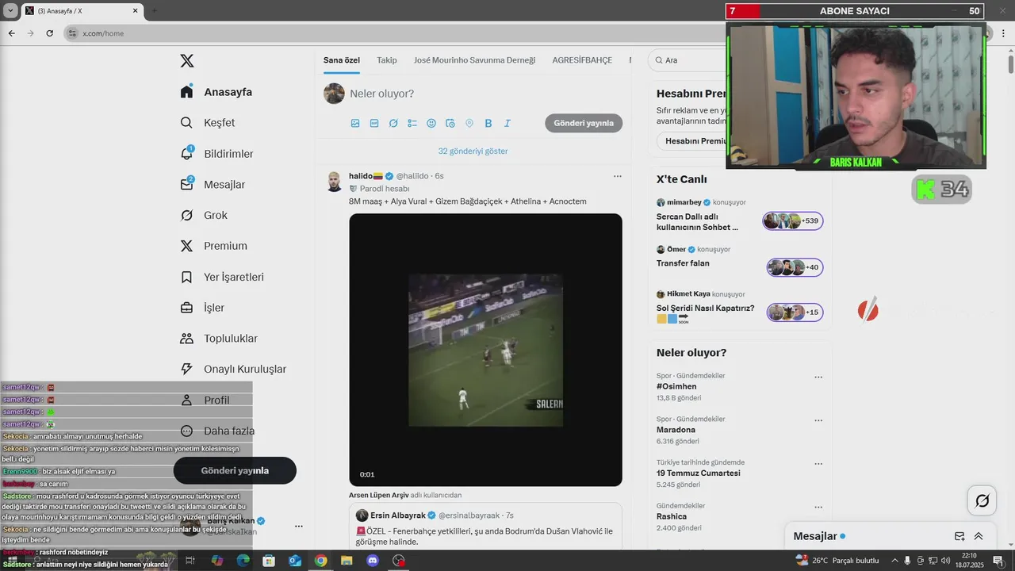Show 32 new posts link
Image resolution: width=1015 pixels, height=571 pixels.
click(x=473, y=151)
